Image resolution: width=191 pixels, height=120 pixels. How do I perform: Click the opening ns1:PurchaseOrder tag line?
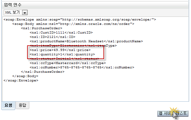pyautogui.click(x=42, y=28)
